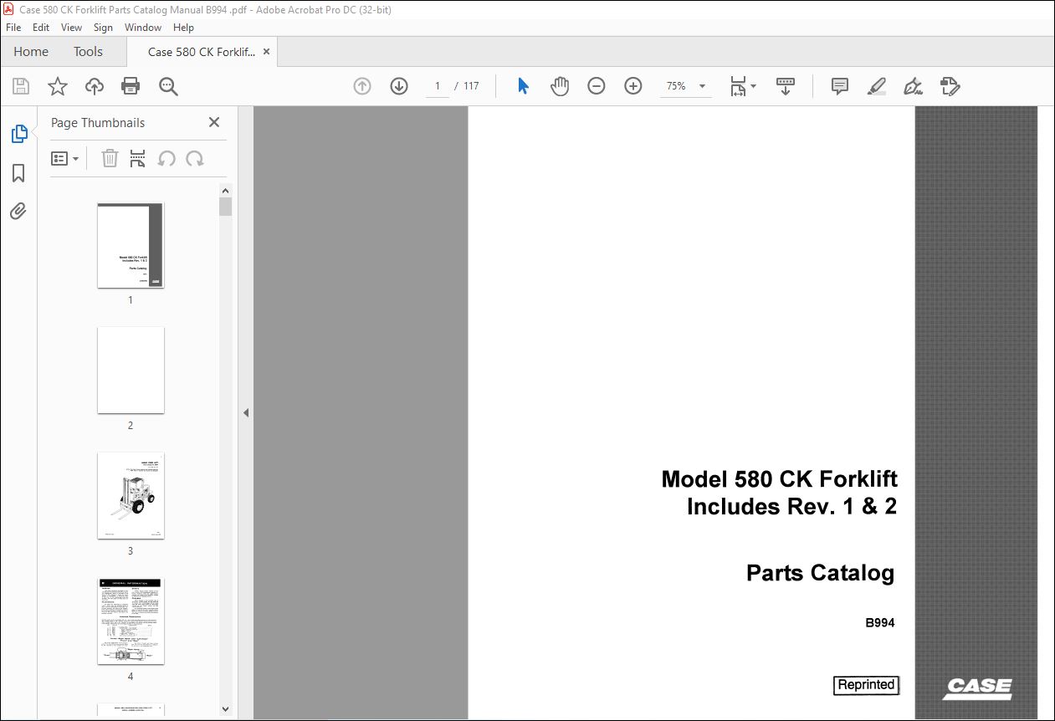The height and width of the screenshot is (721, 1055).
Task: Go to previous page arrow
Action: (x=362, y=86)
